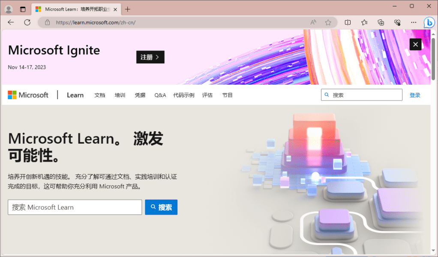Open the favorites list icon
The height and width of the screenshot is (257, 438).
point(364,22)
